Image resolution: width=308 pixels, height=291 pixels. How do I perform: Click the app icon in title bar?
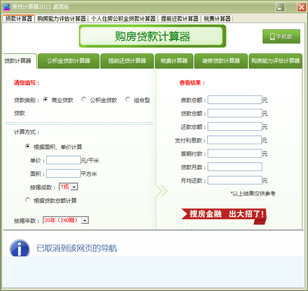click(7, 7)
